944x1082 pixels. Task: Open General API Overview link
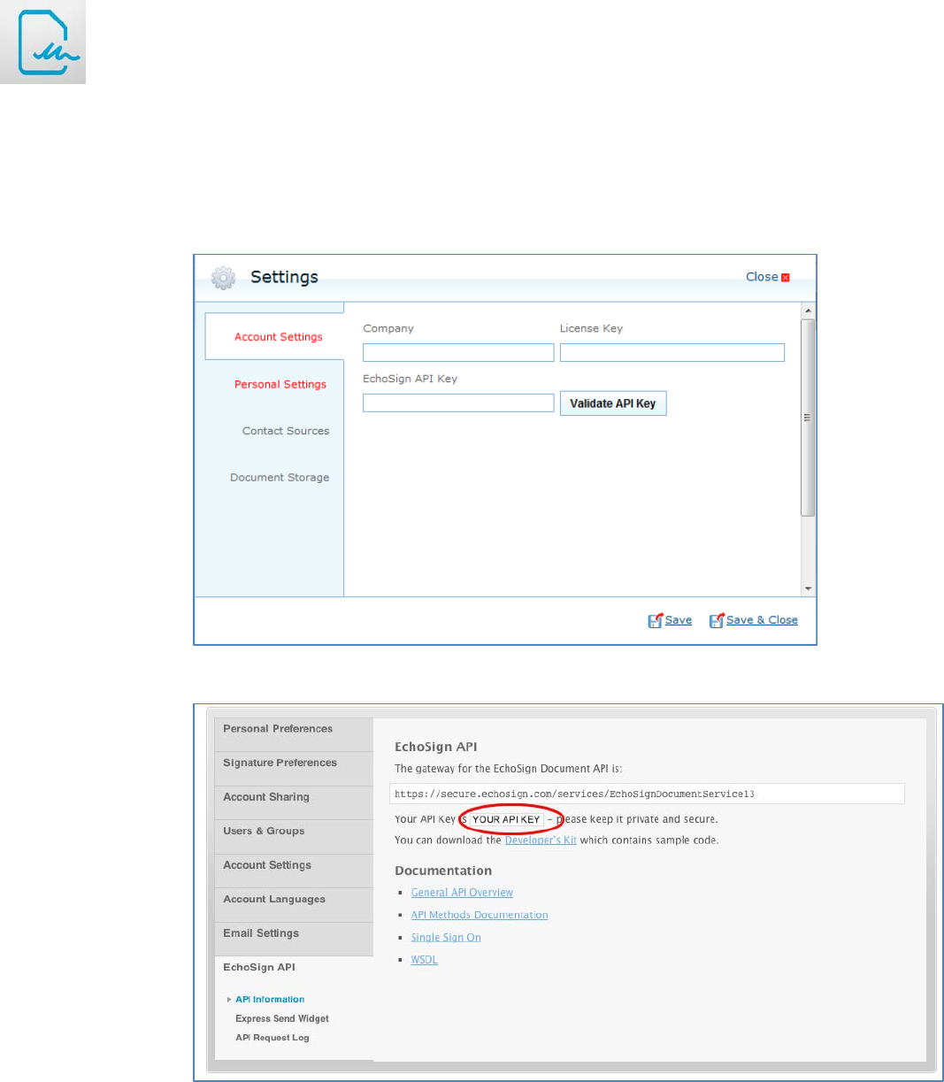click(x=462, y=893)
